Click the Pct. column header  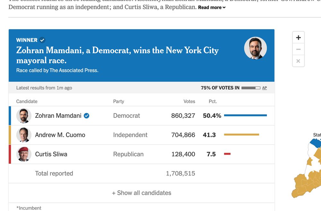tap(213, 101)
